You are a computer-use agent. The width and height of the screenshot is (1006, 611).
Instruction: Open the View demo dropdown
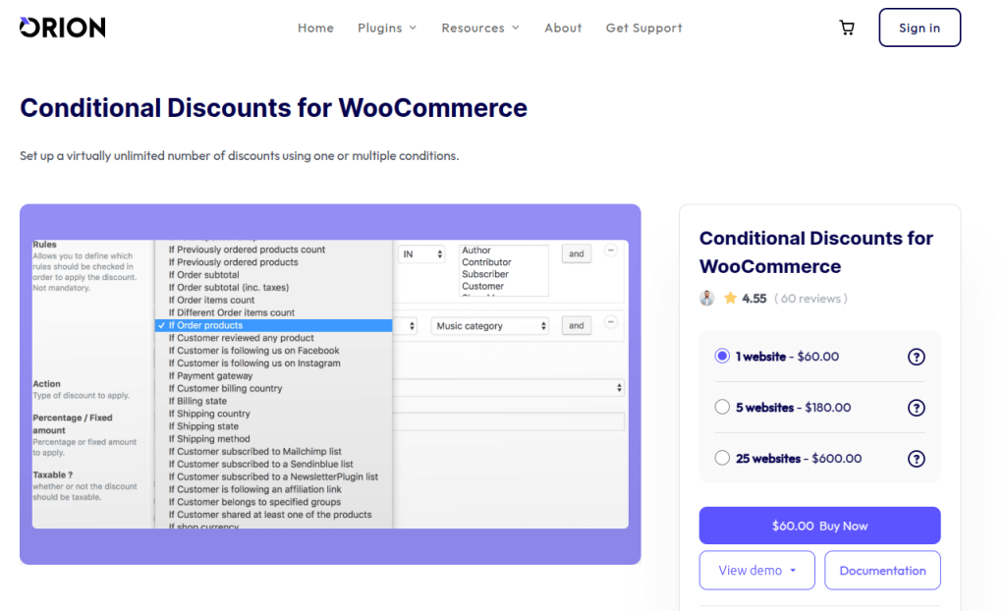757,570
